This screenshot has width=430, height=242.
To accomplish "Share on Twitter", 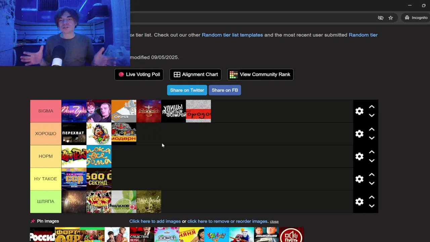I will 187,90.
